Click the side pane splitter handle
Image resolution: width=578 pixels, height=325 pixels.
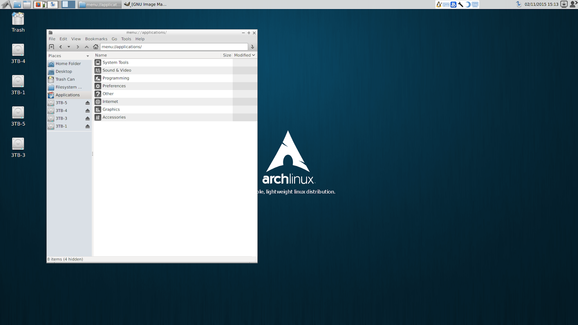coord(92,154)
